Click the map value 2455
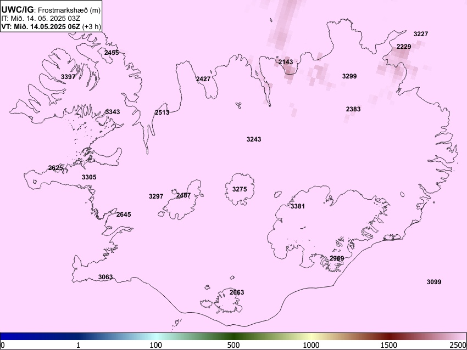This screenshot has width=467, height=350. click(x=112, y=53)
